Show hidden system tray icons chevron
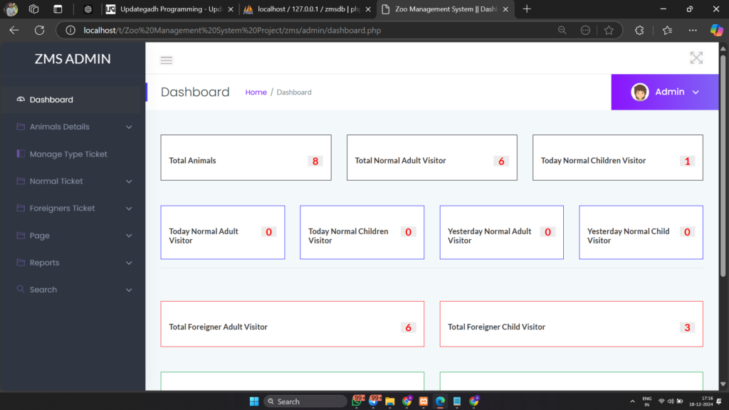This screenshot has width=729, height=410. coord(632,401)
